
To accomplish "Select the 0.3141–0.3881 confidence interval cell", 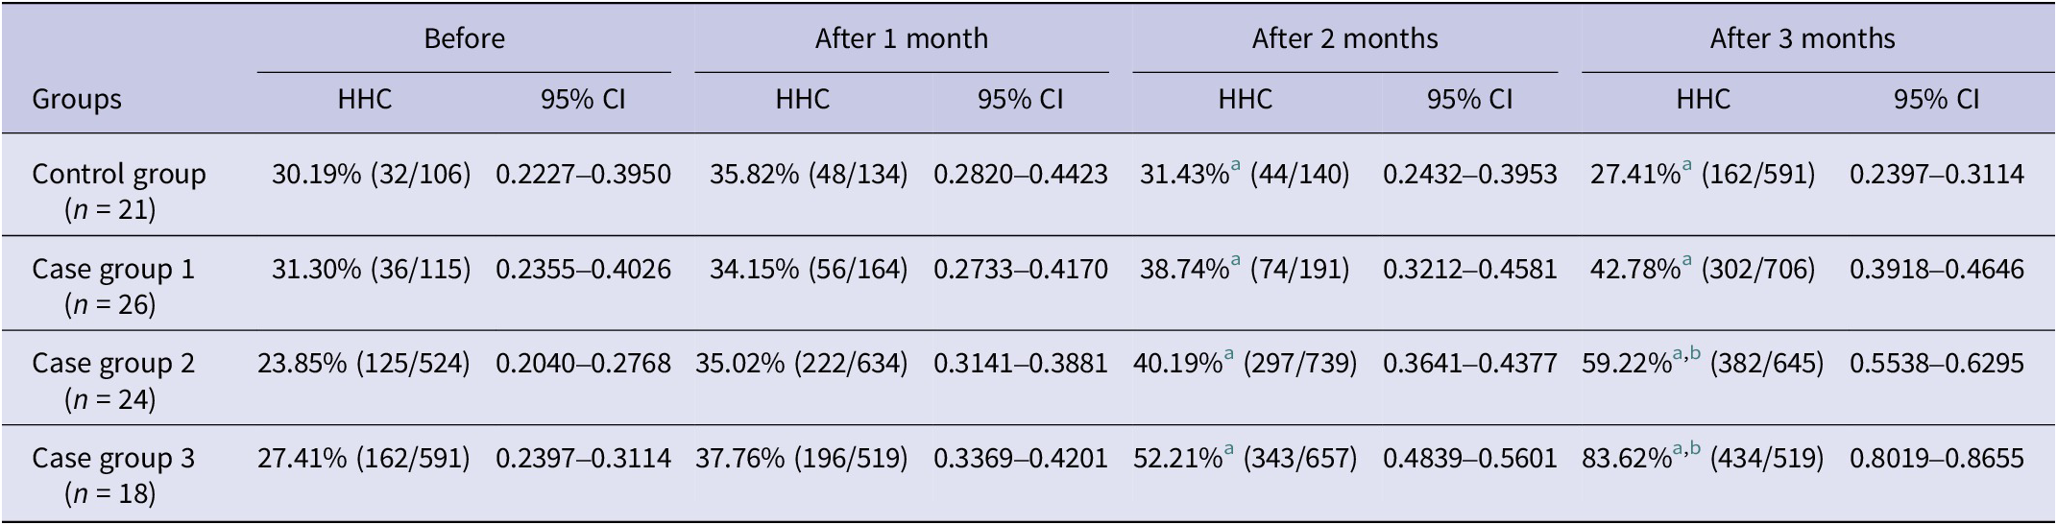I will pos(1020,364).
